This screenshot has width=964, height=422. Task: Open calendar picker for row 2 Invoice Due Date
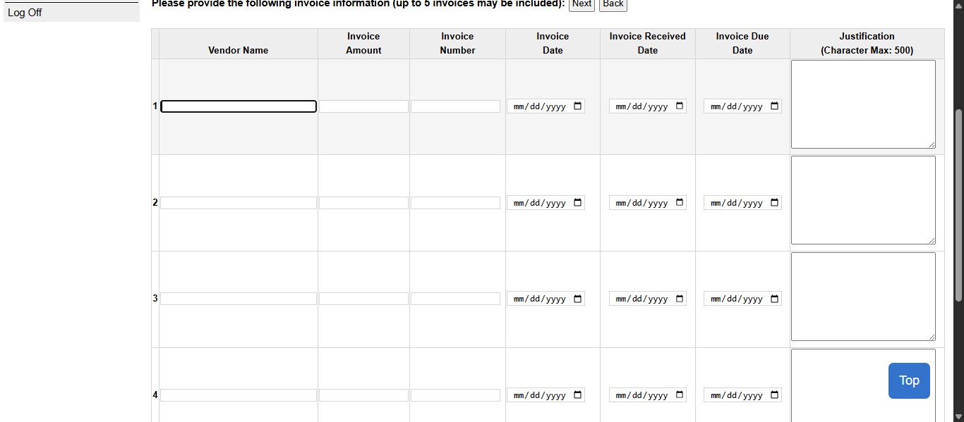(774, 203)
